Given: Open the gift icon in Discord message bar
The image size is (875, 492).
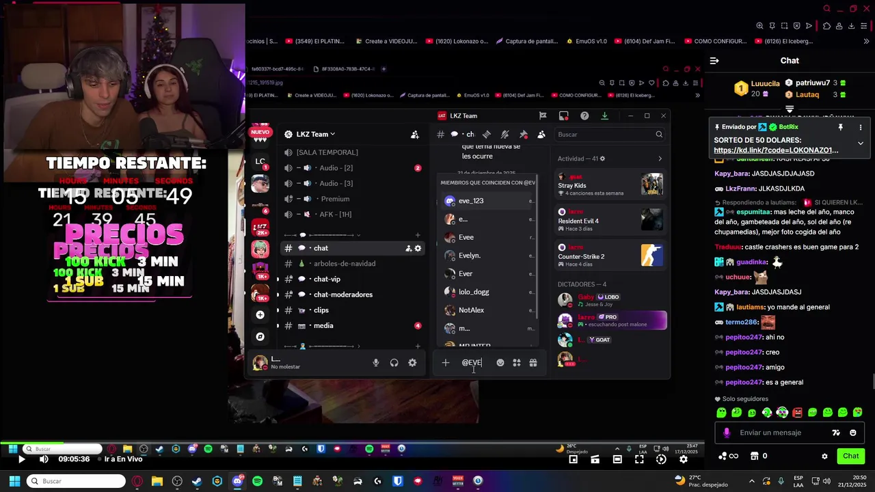Looking at the screenshot, I should point(533,363).
